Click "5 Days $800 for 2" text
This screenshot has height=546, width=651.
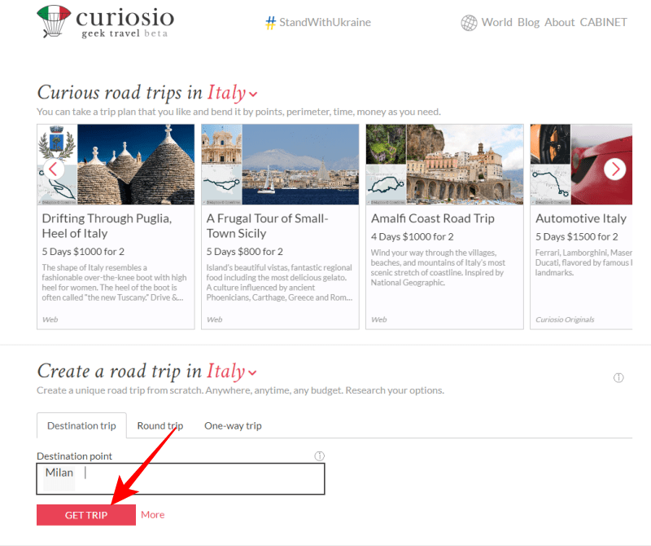pyautogui.click(x=245, y=252)
